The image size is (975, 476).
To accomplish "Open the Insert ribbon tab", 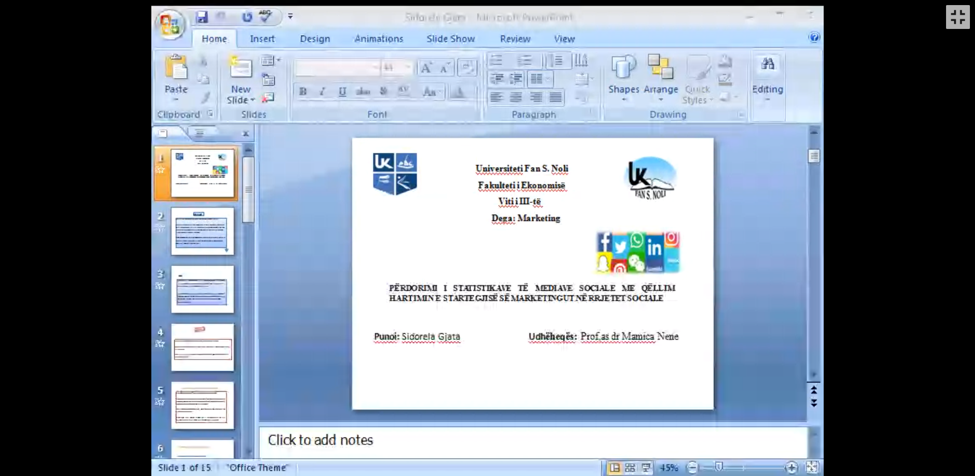I will click(x=262, y=39).
